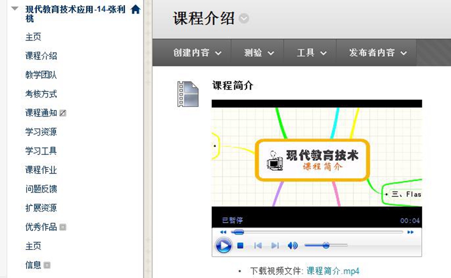Viewport: 451px width, 278px height.
Task: Open 学习资源 in the sidebar
Action: click(41, 131)
